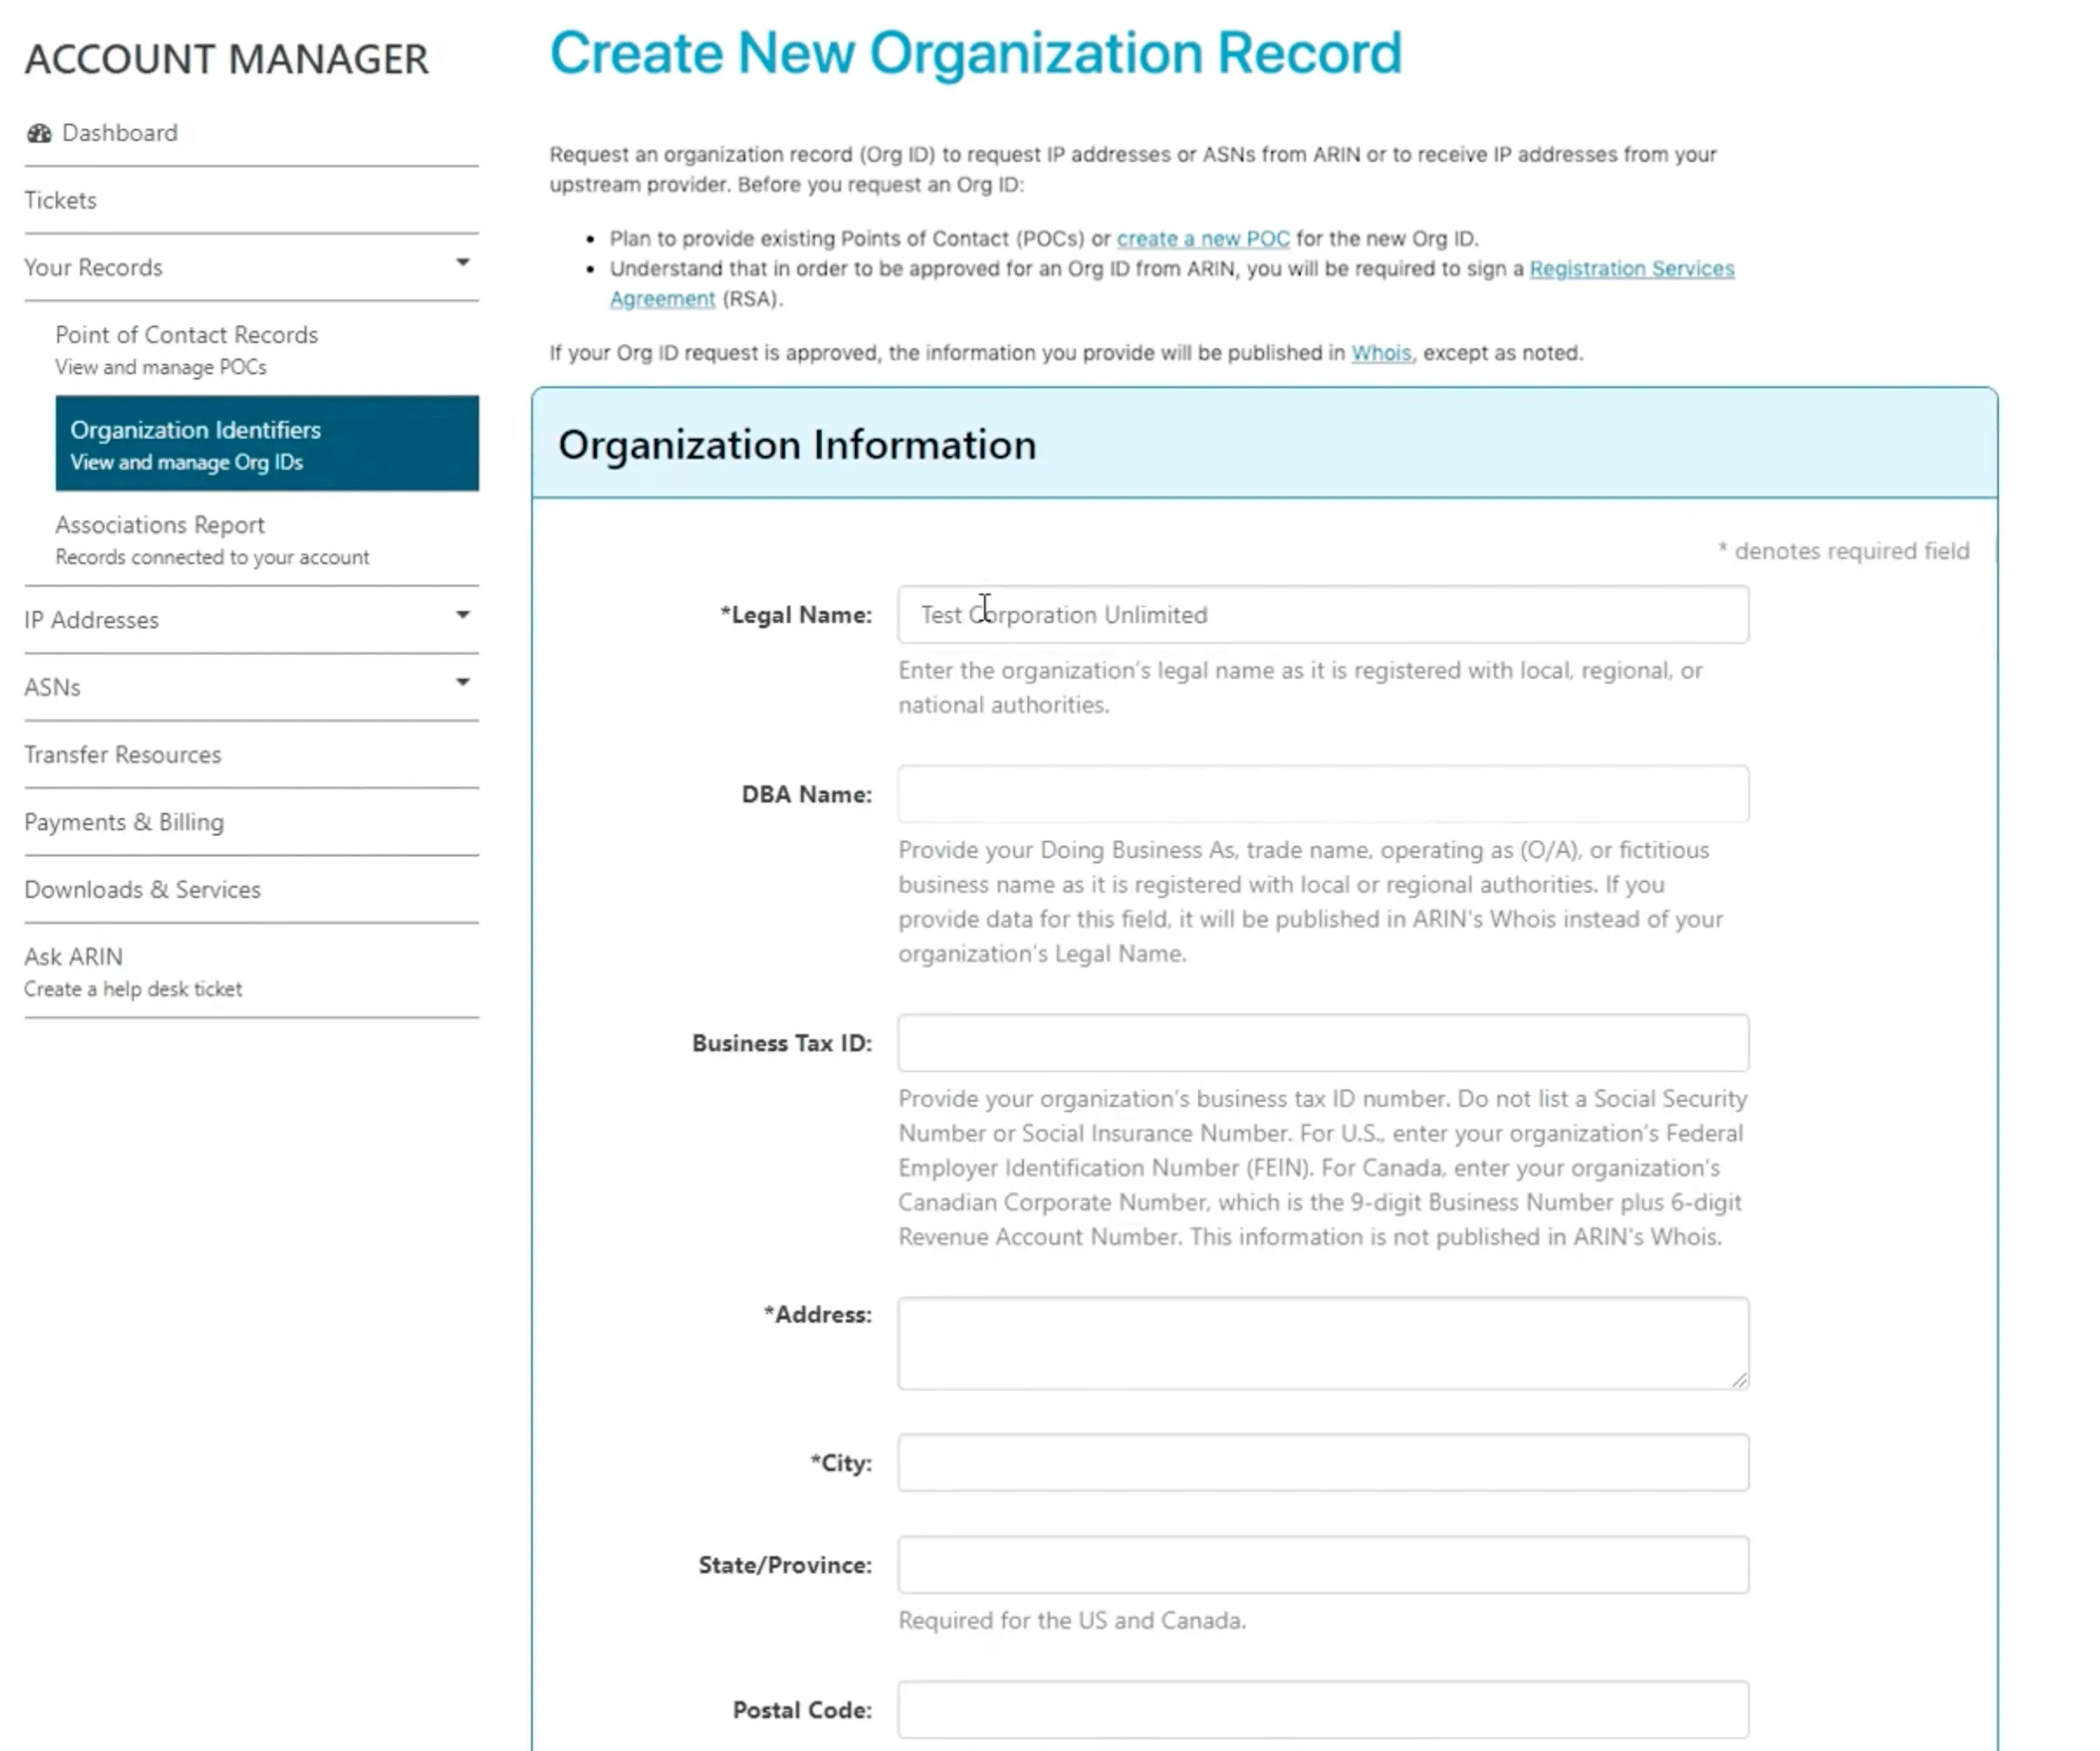This screenshot has width=2100, height=1751.
Task: Open the Registration Services Agreement link
Action: click(x=1632, y=269)
